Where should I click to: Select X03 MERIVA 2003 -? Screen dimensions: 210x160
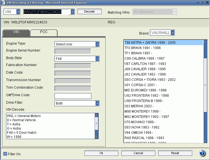[x=164, y=106]
